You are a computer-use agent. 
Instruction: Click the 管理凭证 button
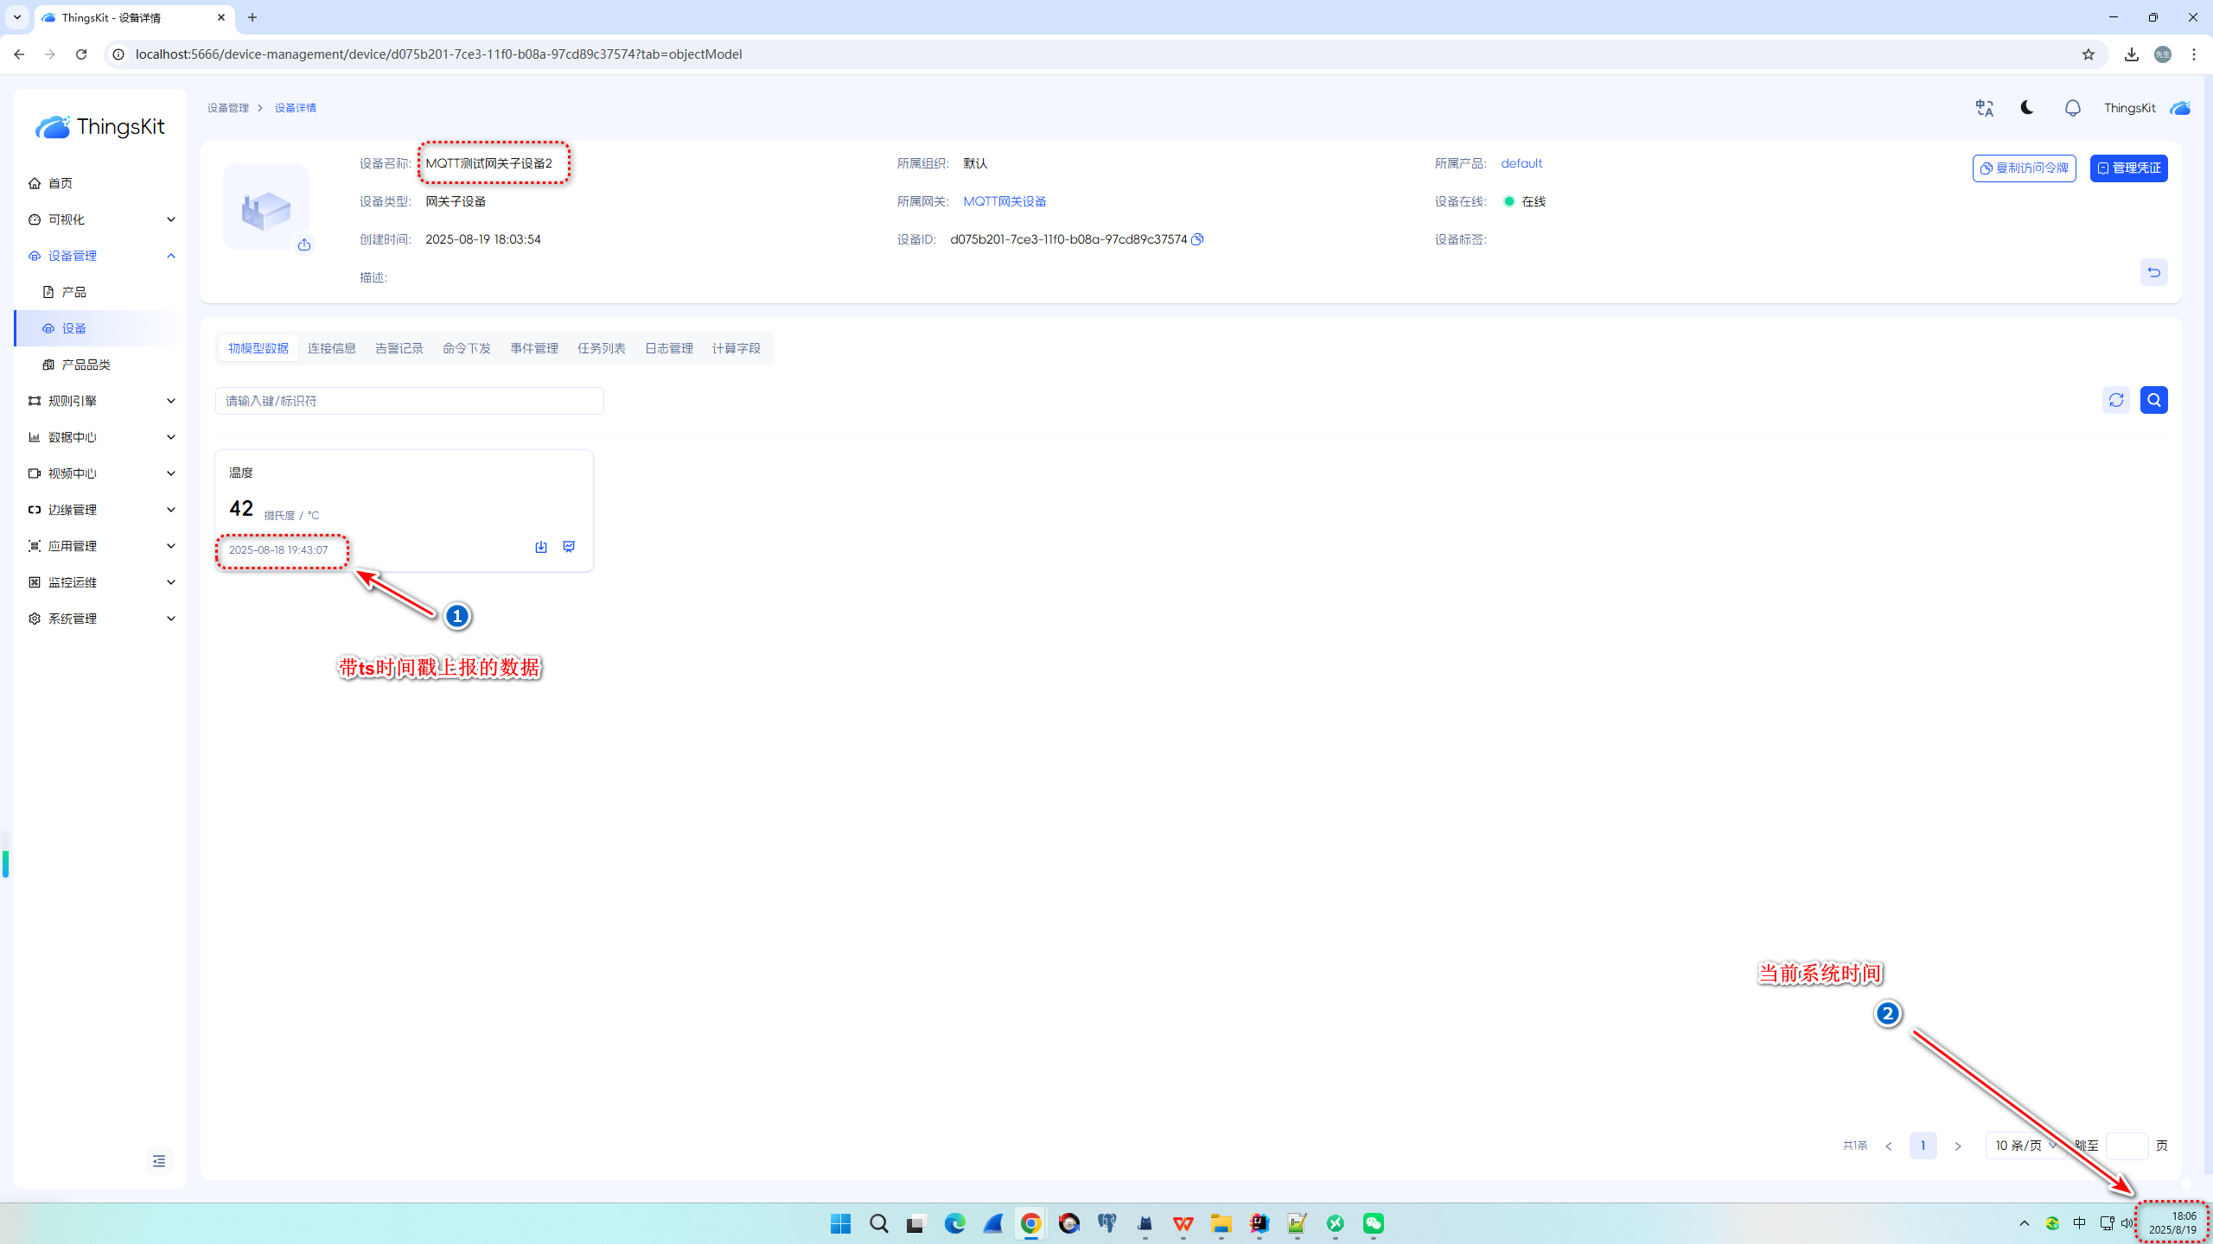click(x=2128, y=168)
